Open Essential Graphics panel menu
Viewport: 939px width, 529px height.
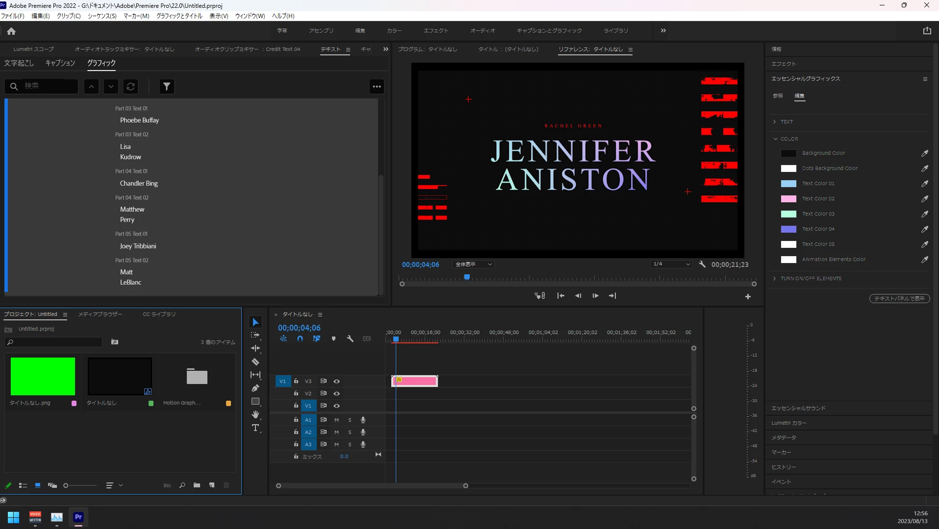(925, 79)
